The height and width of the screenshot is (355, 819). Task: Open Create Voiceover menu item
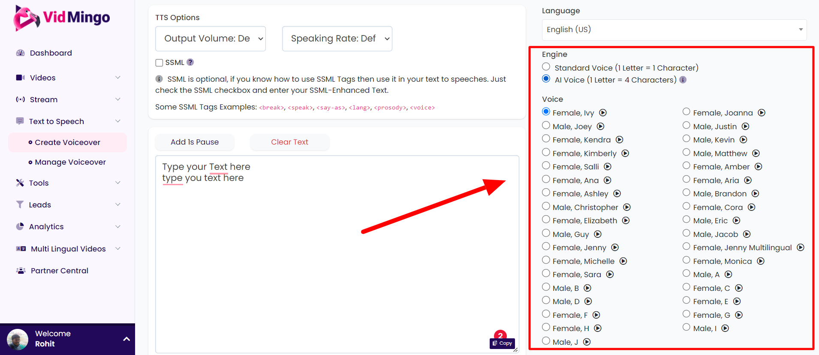tap(68, 142)
